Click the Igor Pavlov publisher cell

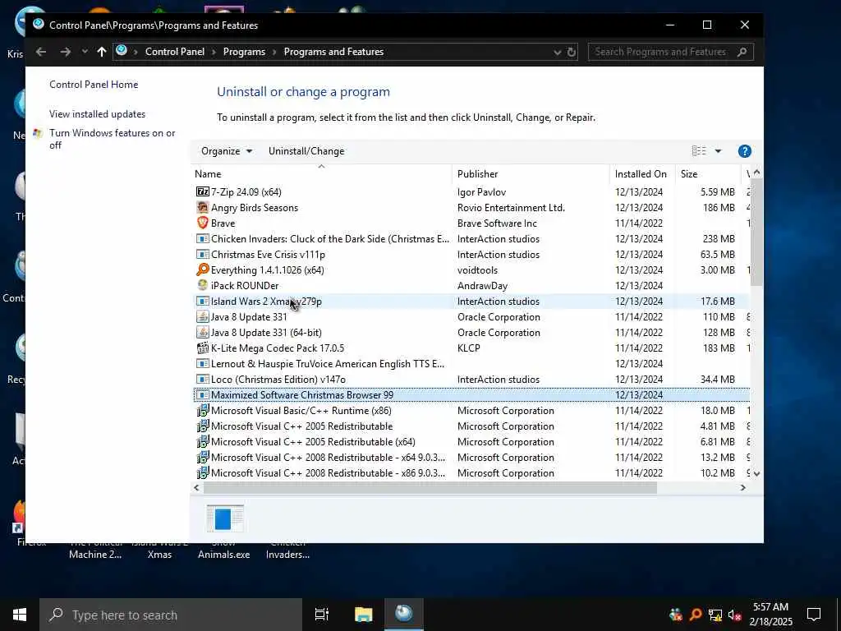pyautogui.click(x=481, y=191)
